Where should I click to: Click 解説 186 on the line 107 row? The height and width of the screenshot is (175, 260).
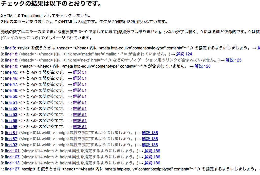152,157
